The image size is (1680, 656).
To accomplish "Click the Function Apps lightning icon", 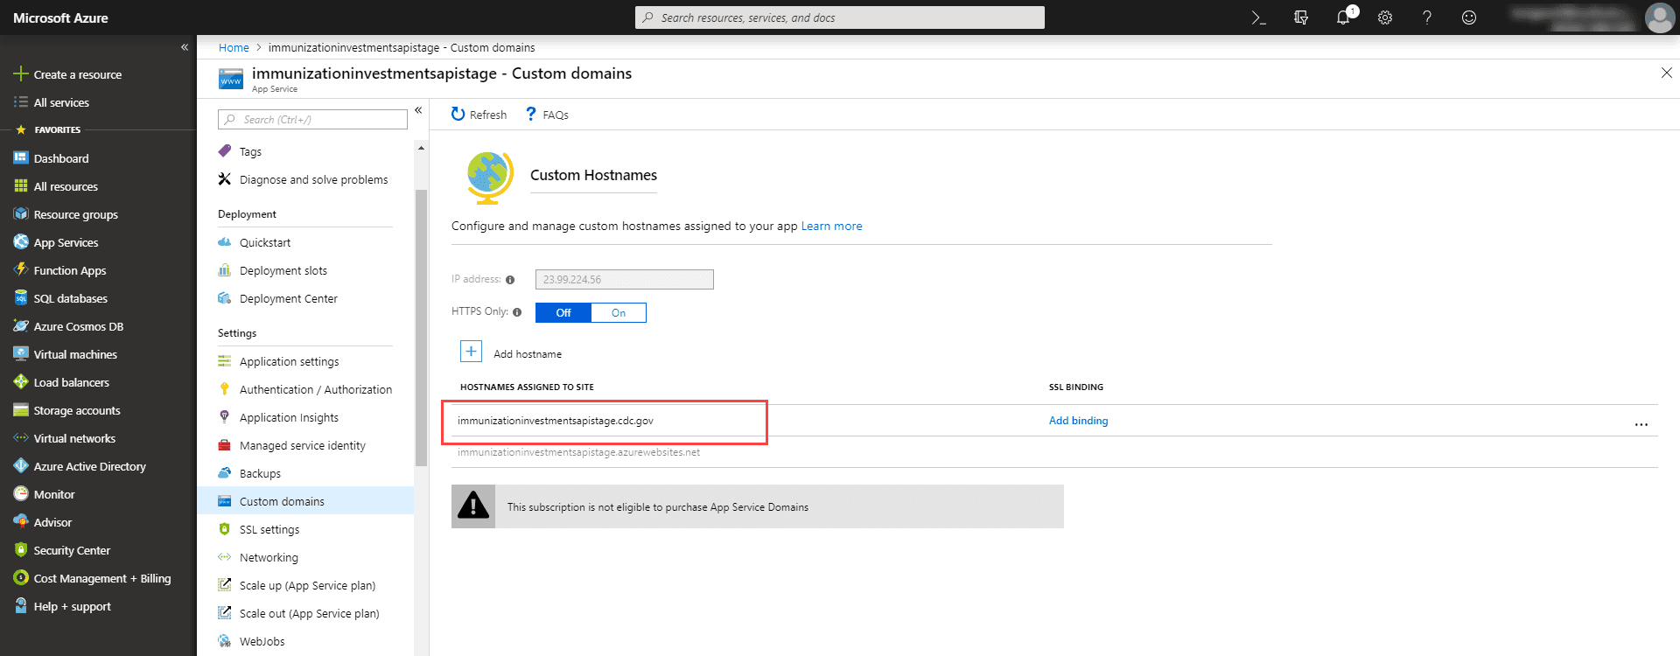I will (21, 270).
